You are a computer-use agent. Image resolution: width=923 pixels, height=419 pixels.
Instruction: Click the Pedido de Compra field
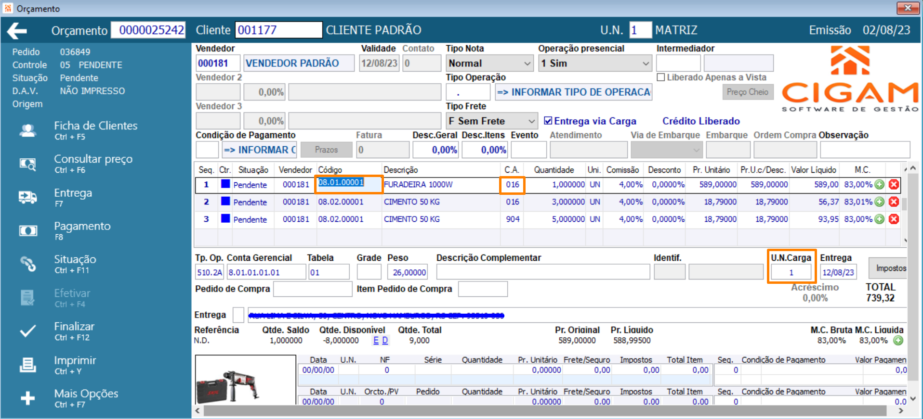(x=313, y=289)
